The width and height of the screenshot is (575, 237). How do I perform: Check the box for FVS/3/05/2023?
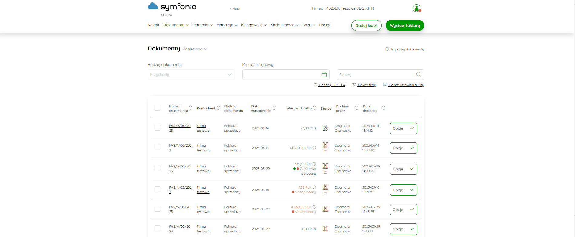coord(157,168)
